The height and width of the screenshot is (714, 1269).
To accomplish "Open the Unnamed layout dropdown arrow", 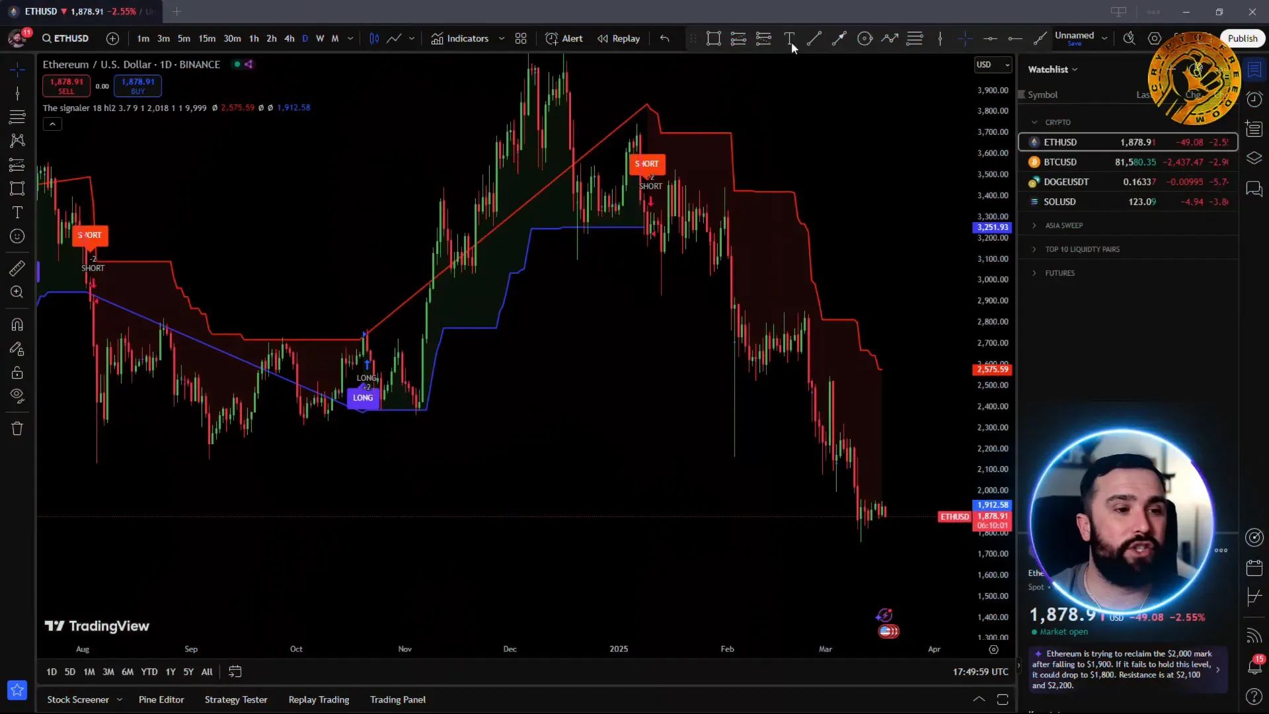I will coord(1104,38).
